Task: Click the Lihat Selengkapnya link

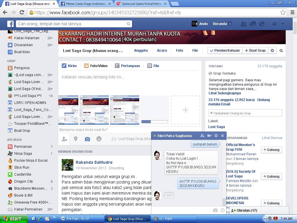Action: (x=225, y=93)
